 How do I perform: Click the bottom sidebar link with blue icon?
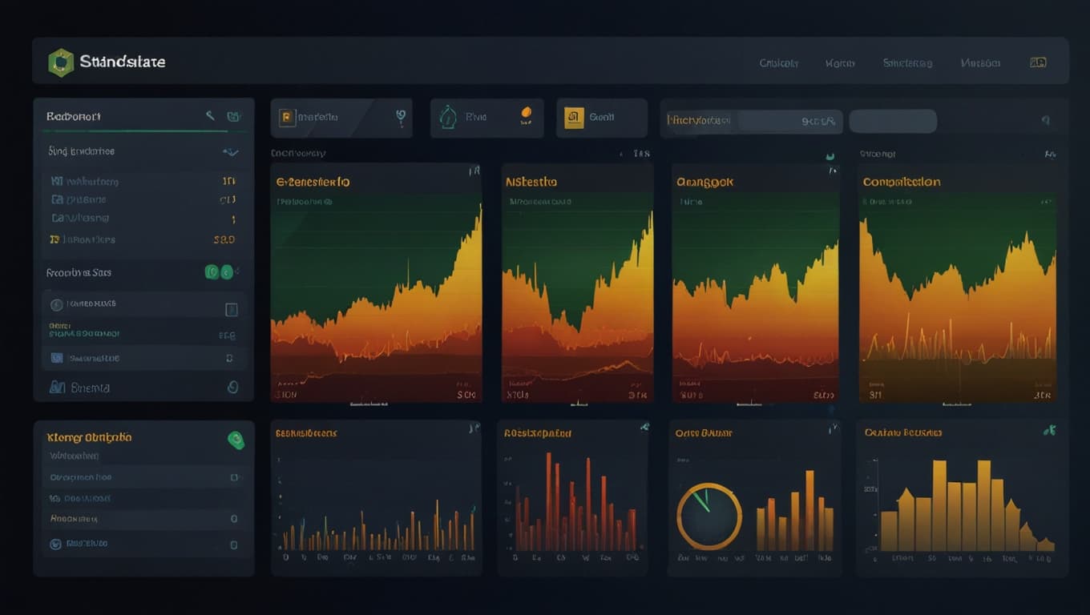[79, 388]
